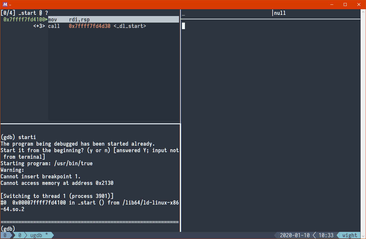The height and width of the screenshot is (239, 366).
Task: Click the date 2020-01-10 in status bar
Action: pos(295,235)
